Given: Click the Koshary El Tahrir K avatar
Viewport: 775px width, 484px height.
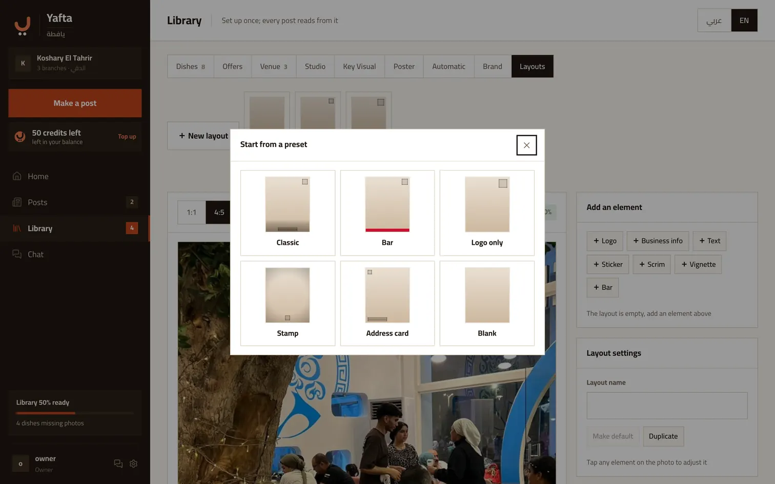Looking at the screenshot, I should click(23, 63).
